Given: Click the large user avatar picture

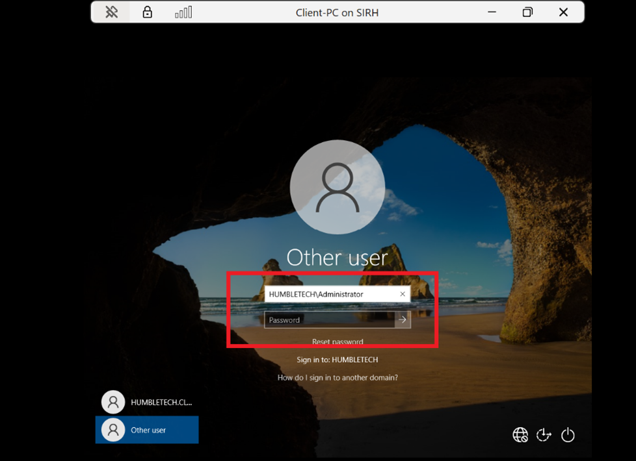Looking at the screenshot, I should click(337, 187).
